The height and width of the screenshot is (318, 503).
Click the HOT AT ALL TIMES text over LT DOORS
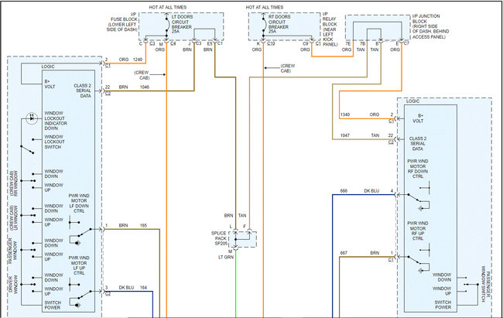(167, 7)
